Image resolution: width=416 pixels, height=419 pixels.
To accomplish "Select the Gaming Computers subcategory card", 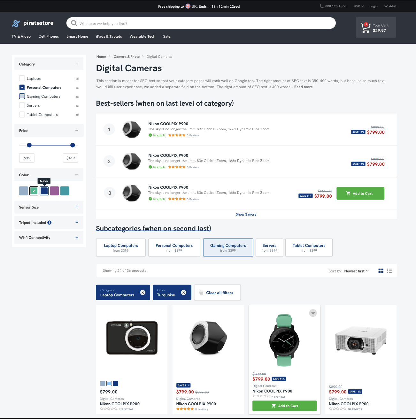I will pyautogui.click(x=228, y=248).
